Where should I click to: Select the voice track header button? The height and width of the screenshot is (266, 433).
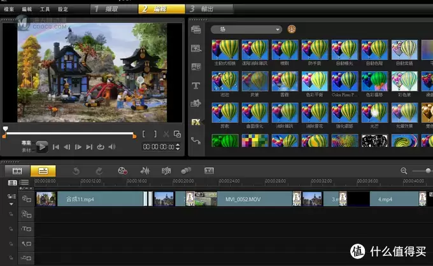pyautogui.click(x=26, y=244)
